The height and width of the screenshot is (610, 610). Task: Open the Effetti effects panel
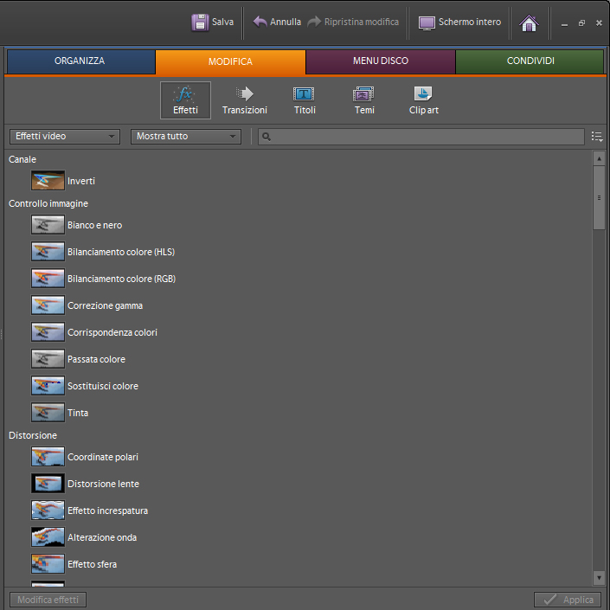[185, 100]
